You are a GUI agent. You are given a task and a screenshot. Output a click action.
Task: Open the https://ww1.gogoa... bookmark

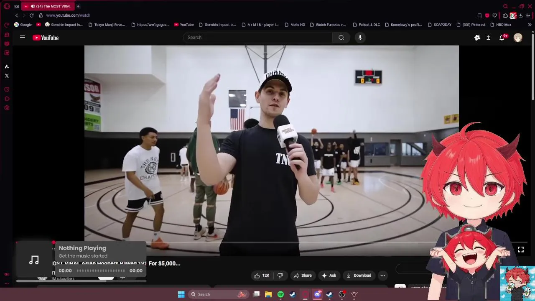pyautogui.click(x=150, y=25)
